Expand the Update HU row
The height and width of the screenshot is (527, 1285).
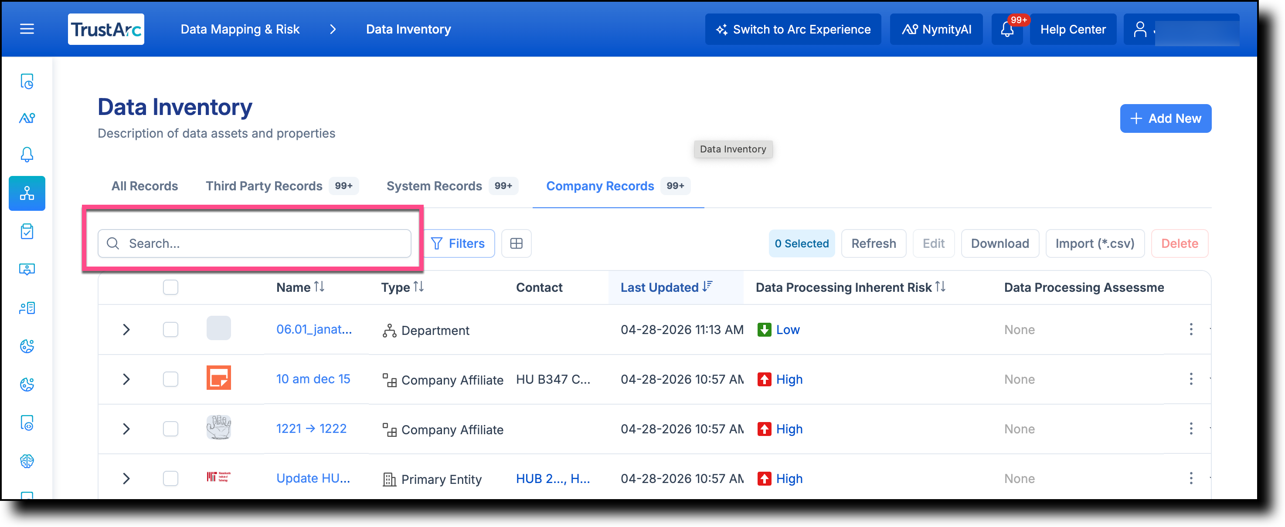tap(126, 479)
